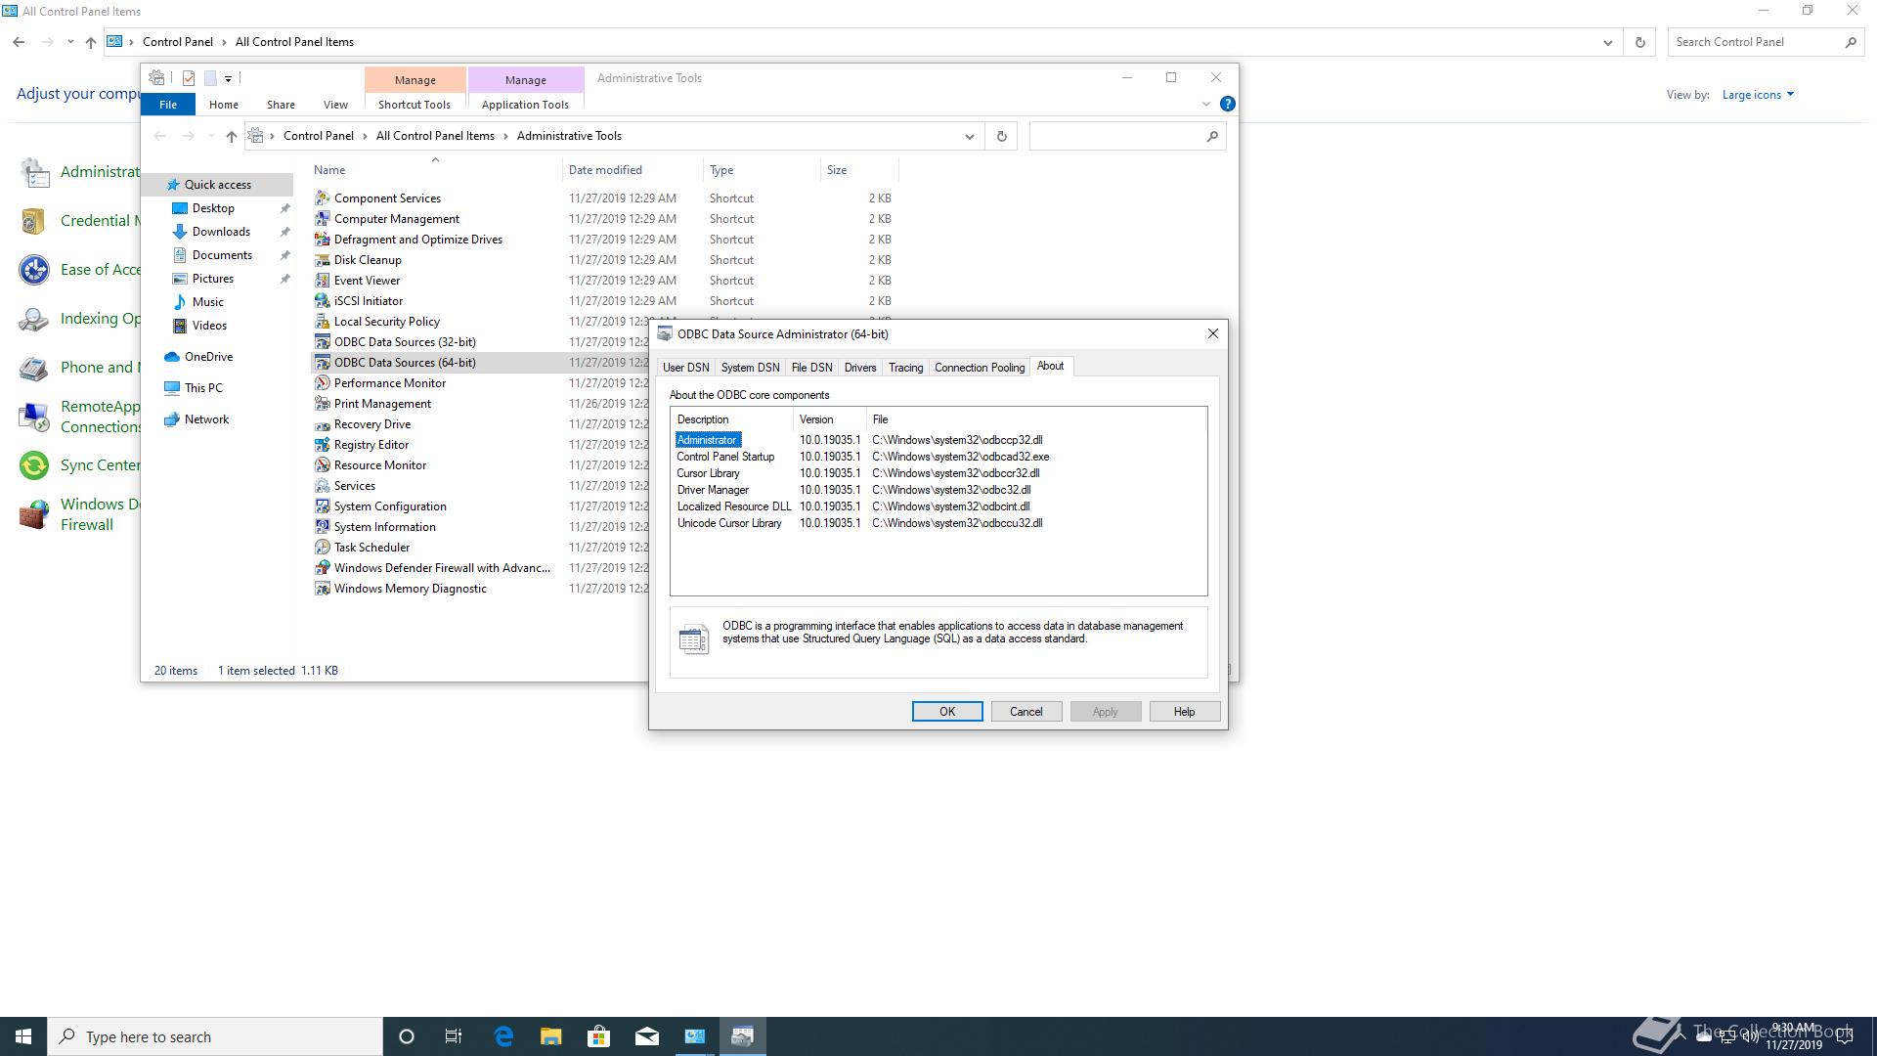Select Resource Monitor icon
Viewport: 1877px width, 1056px height.
322,464
